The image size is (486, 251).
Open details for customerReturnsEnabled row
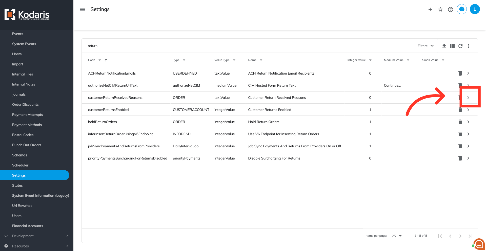click(x=468, y=110)
